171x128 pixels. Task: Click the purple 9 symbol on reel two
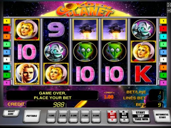tap(56, 30)
